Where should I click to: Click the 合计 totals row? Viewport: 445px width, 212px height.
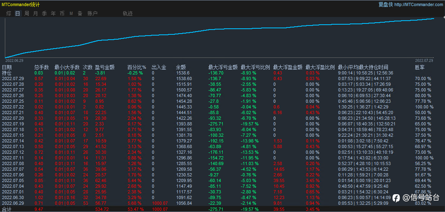[x=223, y=209]
